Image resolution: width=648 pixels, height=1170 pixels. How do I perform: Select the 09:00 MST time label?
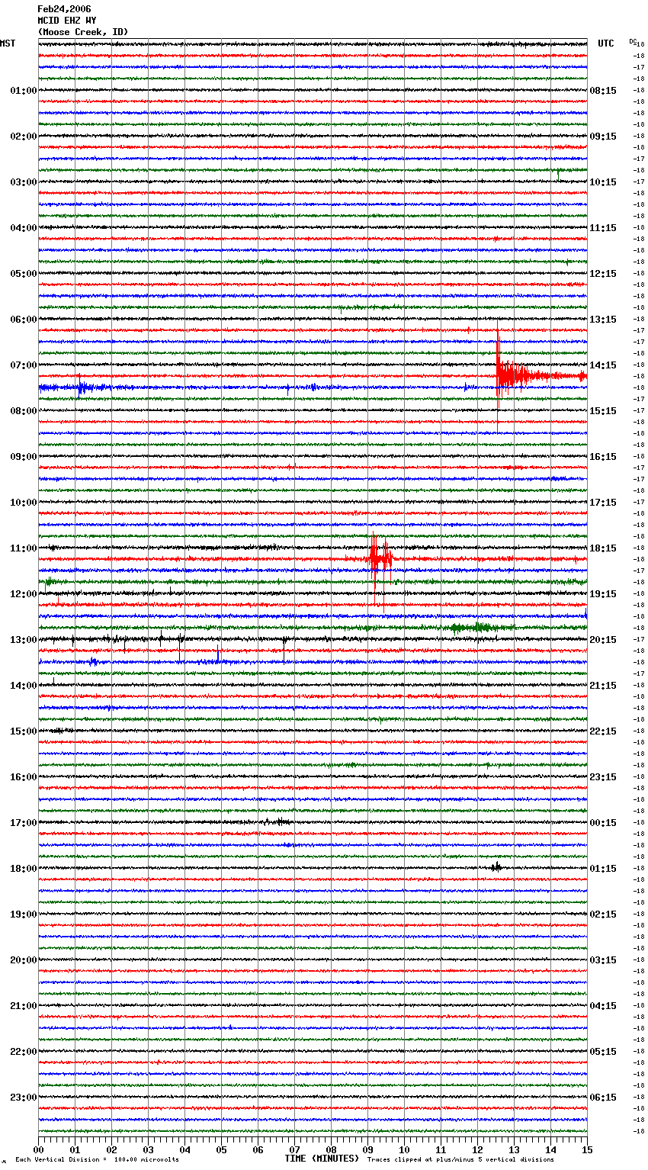coord(24,457)
